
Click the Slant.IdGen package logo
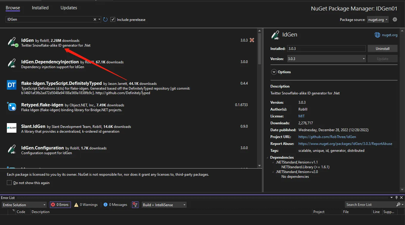[x=12, y=128]
